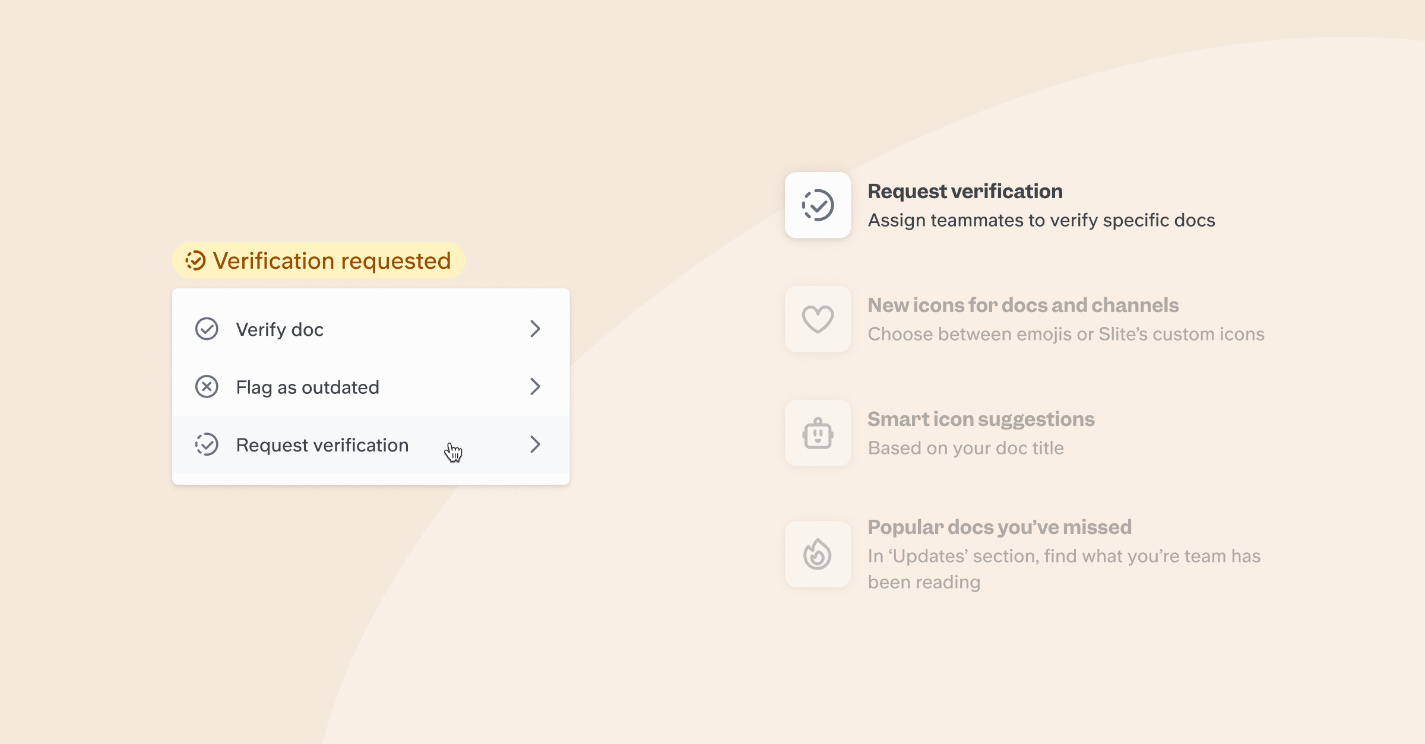Click the checkmark circle icon beside Verify doc
The height and width of the screenshot is (744, 1425).
click(x=207, y=329)
